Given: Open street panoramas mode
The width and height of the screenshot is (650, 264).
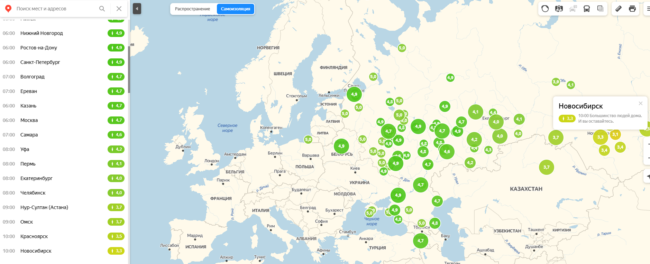Looking at the screenshot, I should tap(559, 9).
